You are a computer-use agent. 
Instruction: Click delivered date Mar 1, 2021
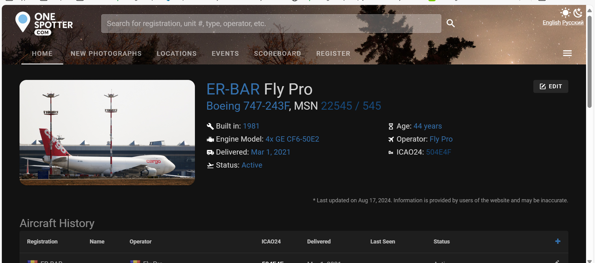tap(271, 152)
